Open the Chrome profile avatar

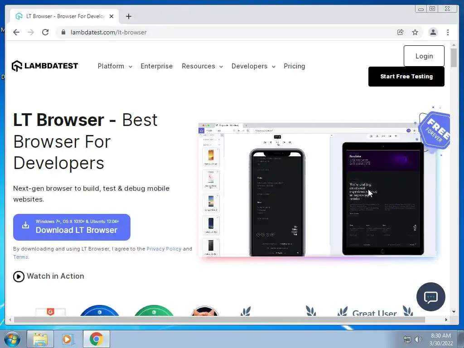pyautogui.click(x=433, y=32)
